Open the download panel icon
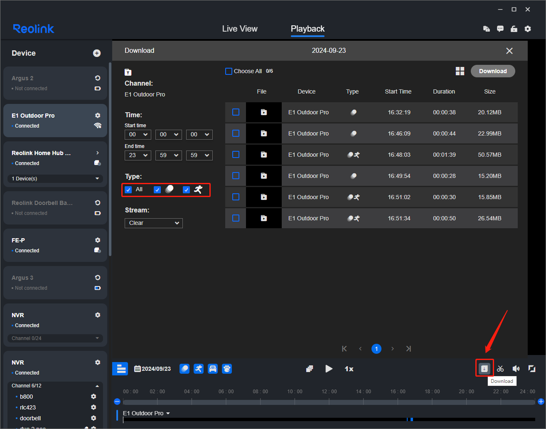 [484, 369]
